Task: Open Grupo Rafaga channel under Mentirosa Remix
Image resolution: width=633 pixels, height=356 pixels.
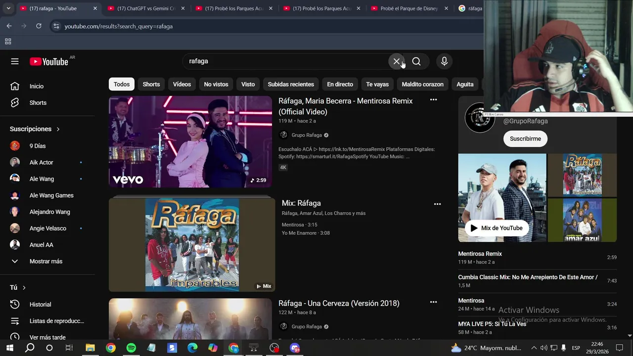Action: 307,135
